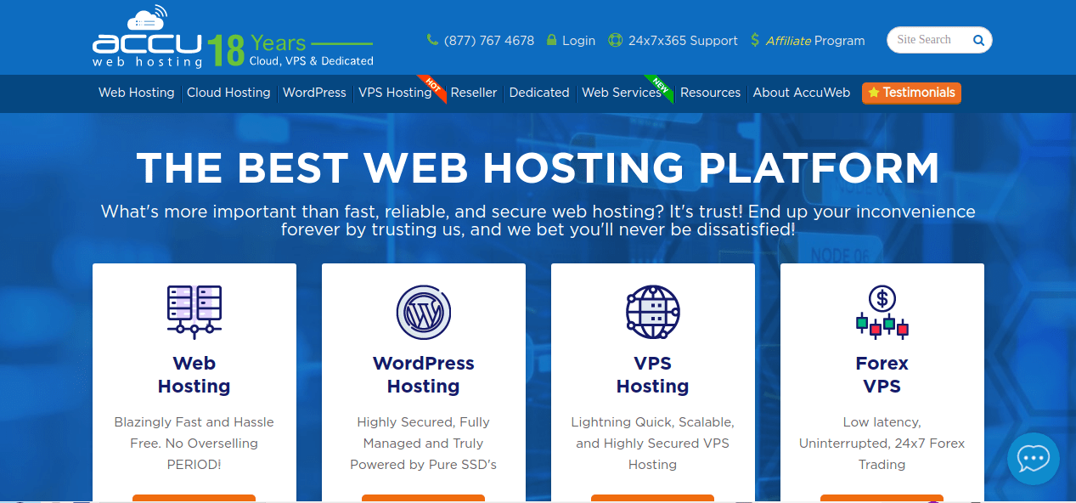This screenshot has height=503, width=1076.
Task: Open the About AccuWeb menu
Action: tap(802, 93)
